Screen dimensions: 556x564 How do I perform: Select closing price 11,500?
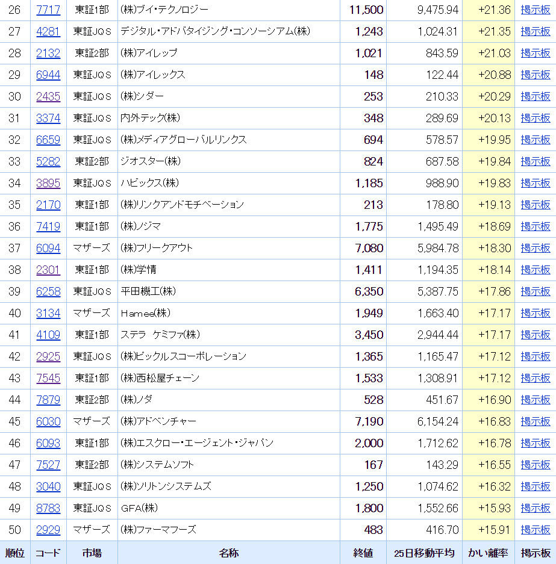pos(366,10)
